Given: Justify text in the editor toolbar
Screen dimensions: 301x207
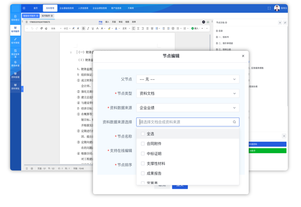Looking at the screenshot, I should click(x=147, y=29).
